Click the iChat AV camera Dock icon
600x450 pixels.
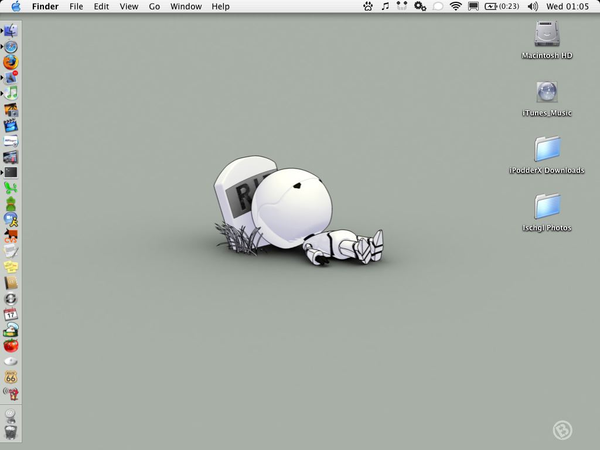11,220
